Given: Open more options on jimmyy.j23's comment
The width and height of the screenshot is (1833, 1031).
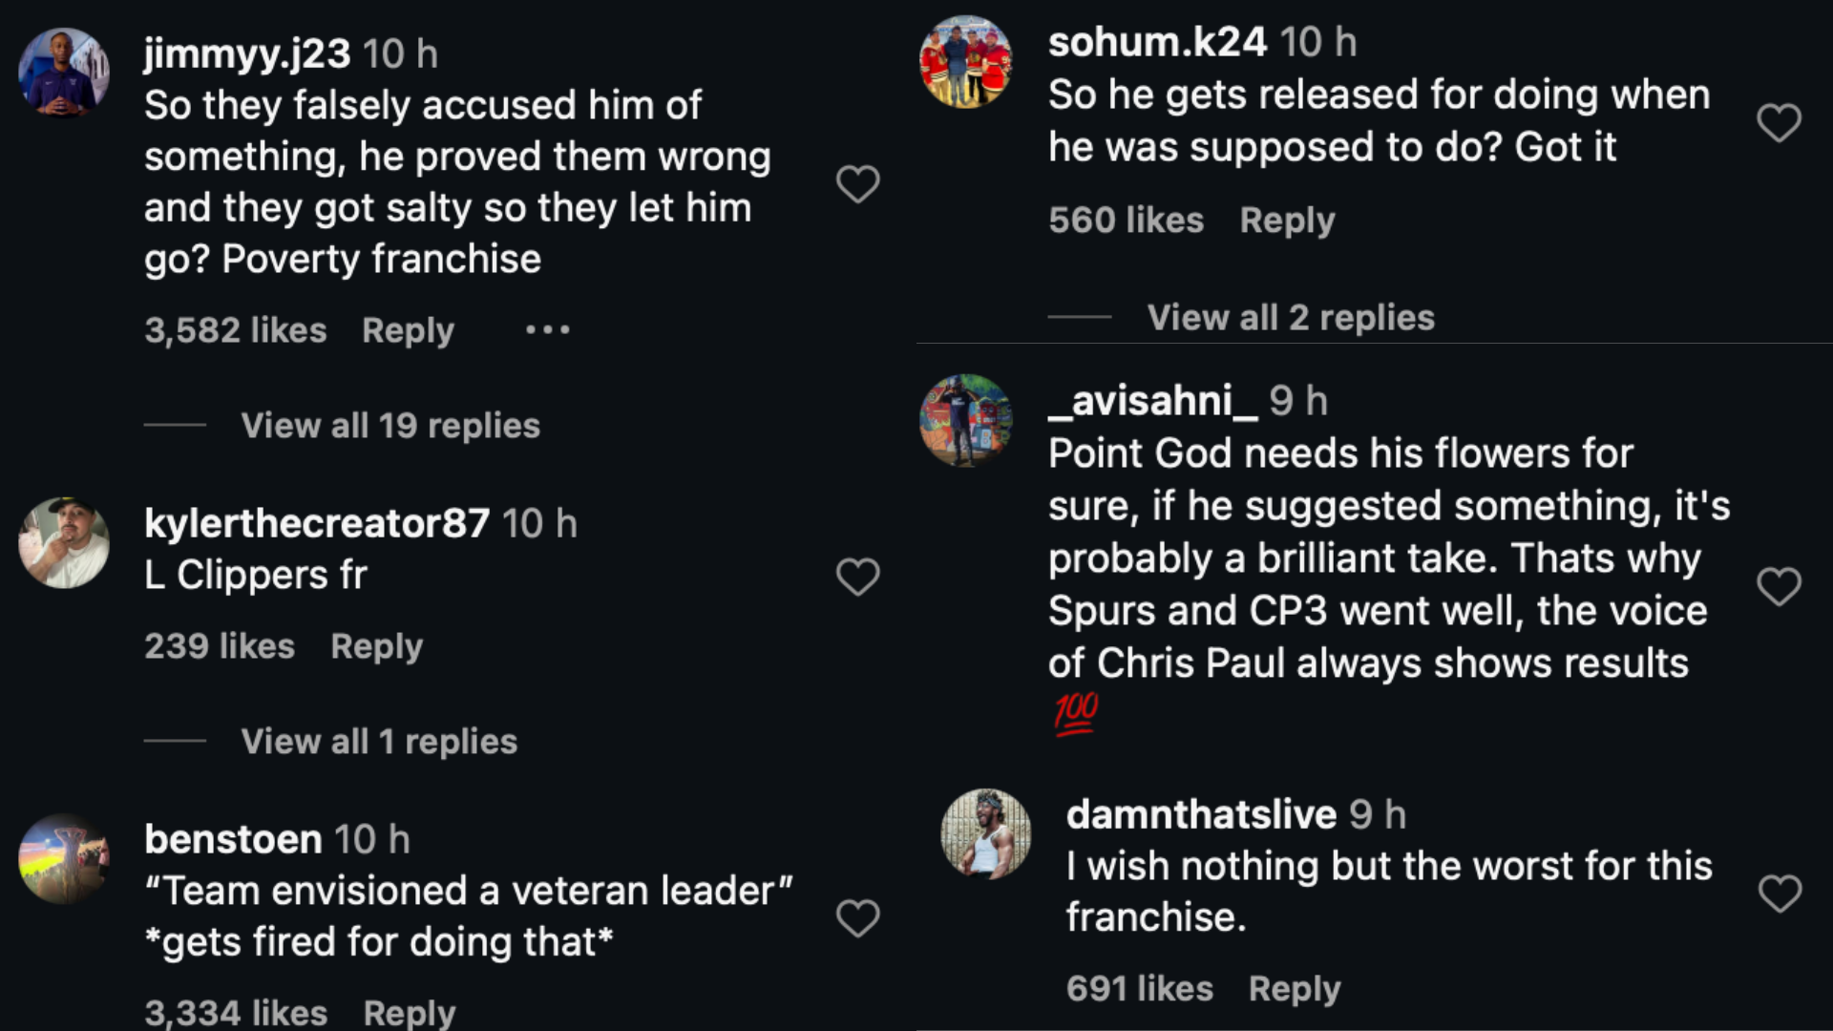Looking at the screenshot, I should [548, 330].
